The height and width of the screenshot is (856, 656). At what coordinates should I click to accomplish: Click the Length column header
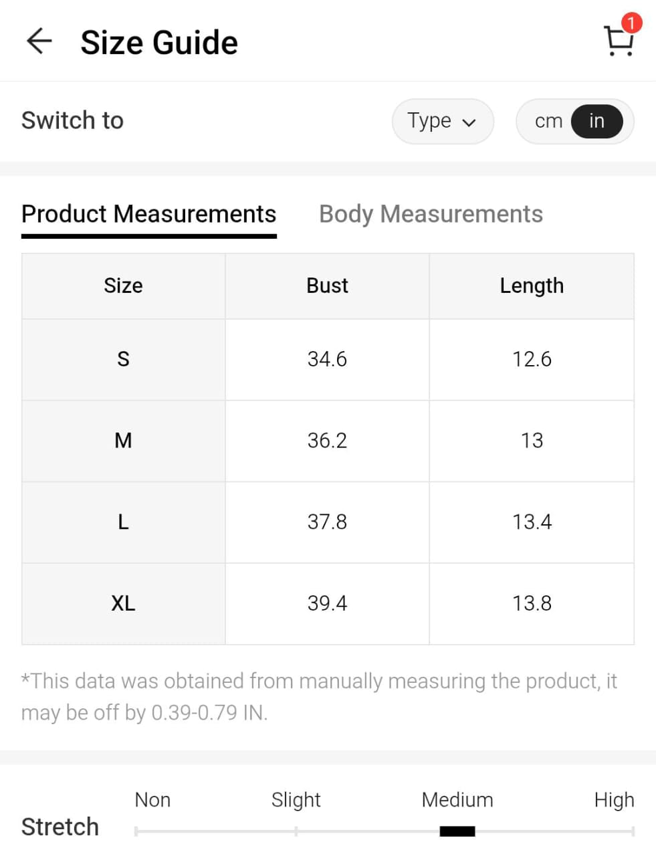(532, 286)
